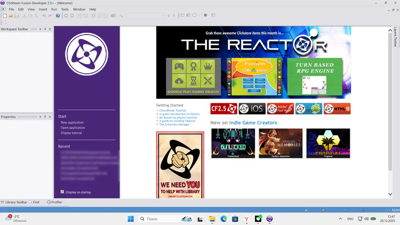Open the ChocoBreak Tutorial link
Viewport: 400px width, 225px height.
[172, 110]
